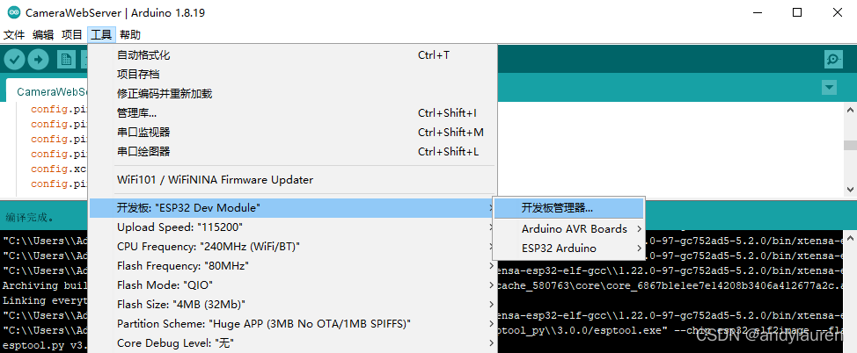857x353 pixels.
Task: Click the Arduino logo in title bar
Action: (12, 13)
